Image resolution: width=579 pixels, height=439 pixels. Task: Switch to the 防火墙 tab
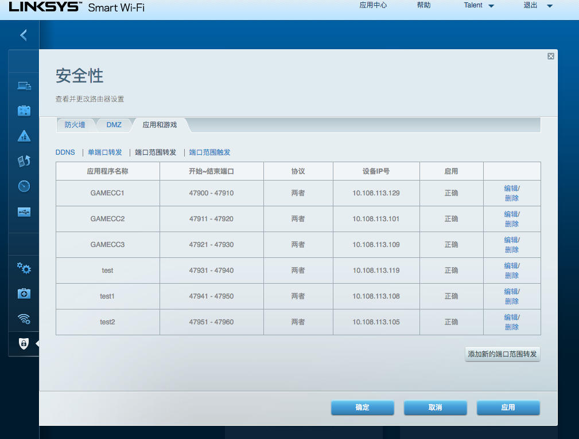click(x=76, y=124)
